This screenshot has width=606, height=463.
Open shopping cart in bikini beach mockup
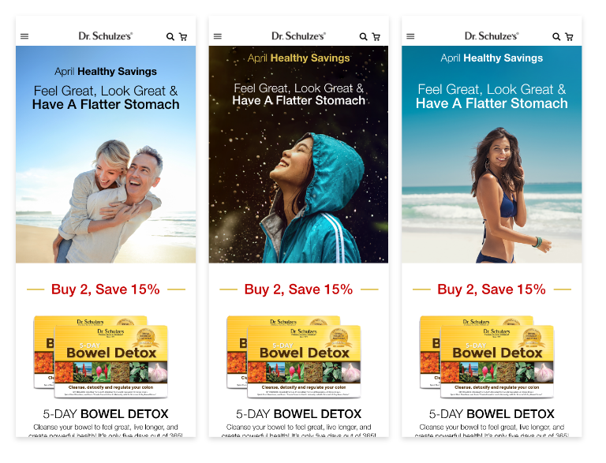(569, 37)
